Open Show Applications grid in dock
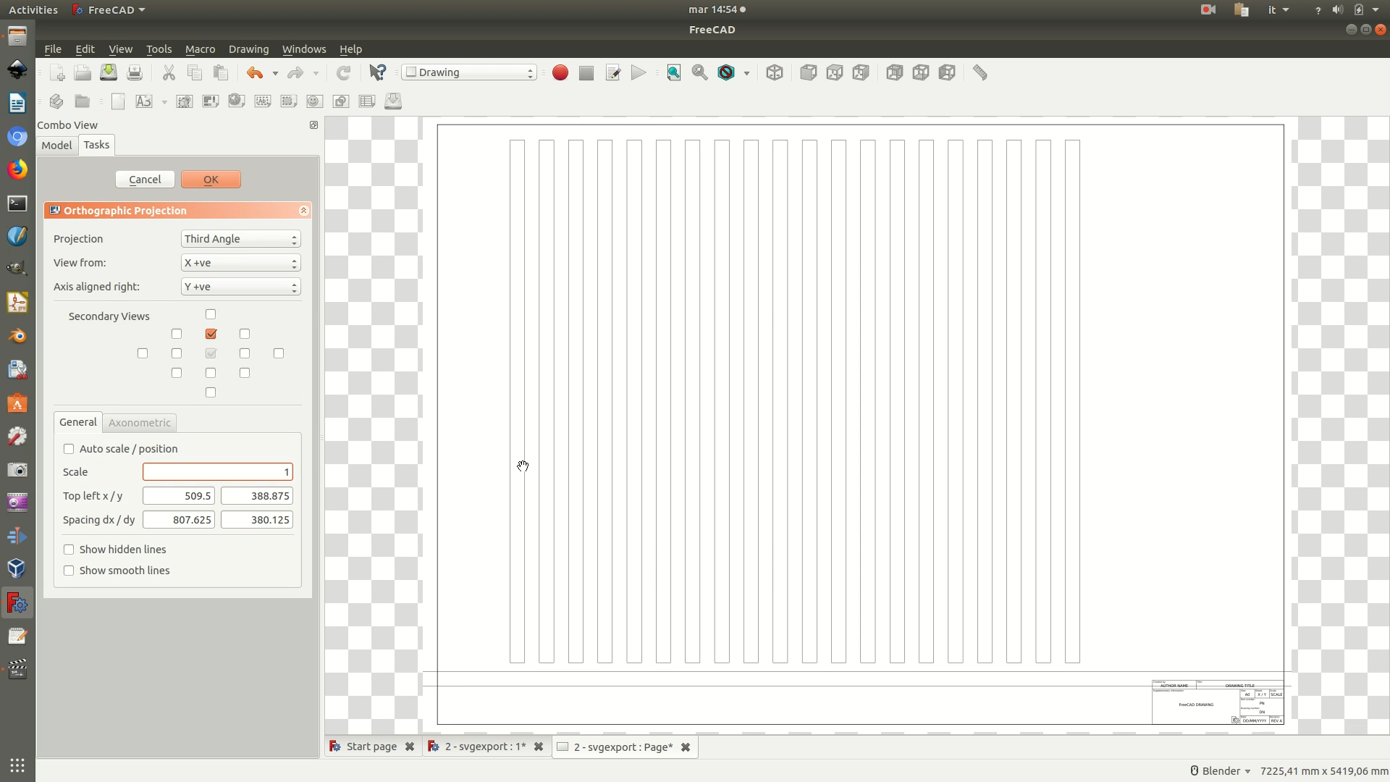1390x782 pixels. point(17,765)
